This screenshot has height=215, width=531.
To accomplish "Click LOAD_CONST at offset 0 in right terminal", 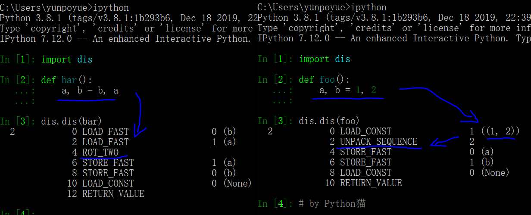I will point(366,131).
